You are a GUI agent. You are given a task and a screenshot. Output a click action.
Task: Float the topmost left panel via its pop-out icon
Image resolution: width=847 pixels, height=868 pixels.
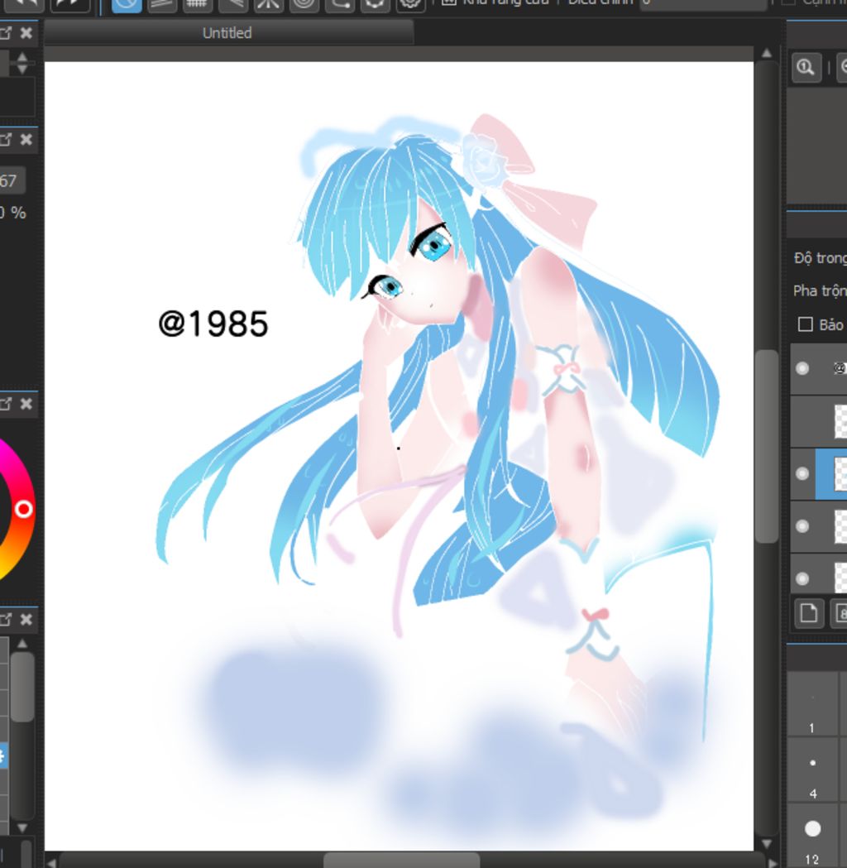point(6,33)
